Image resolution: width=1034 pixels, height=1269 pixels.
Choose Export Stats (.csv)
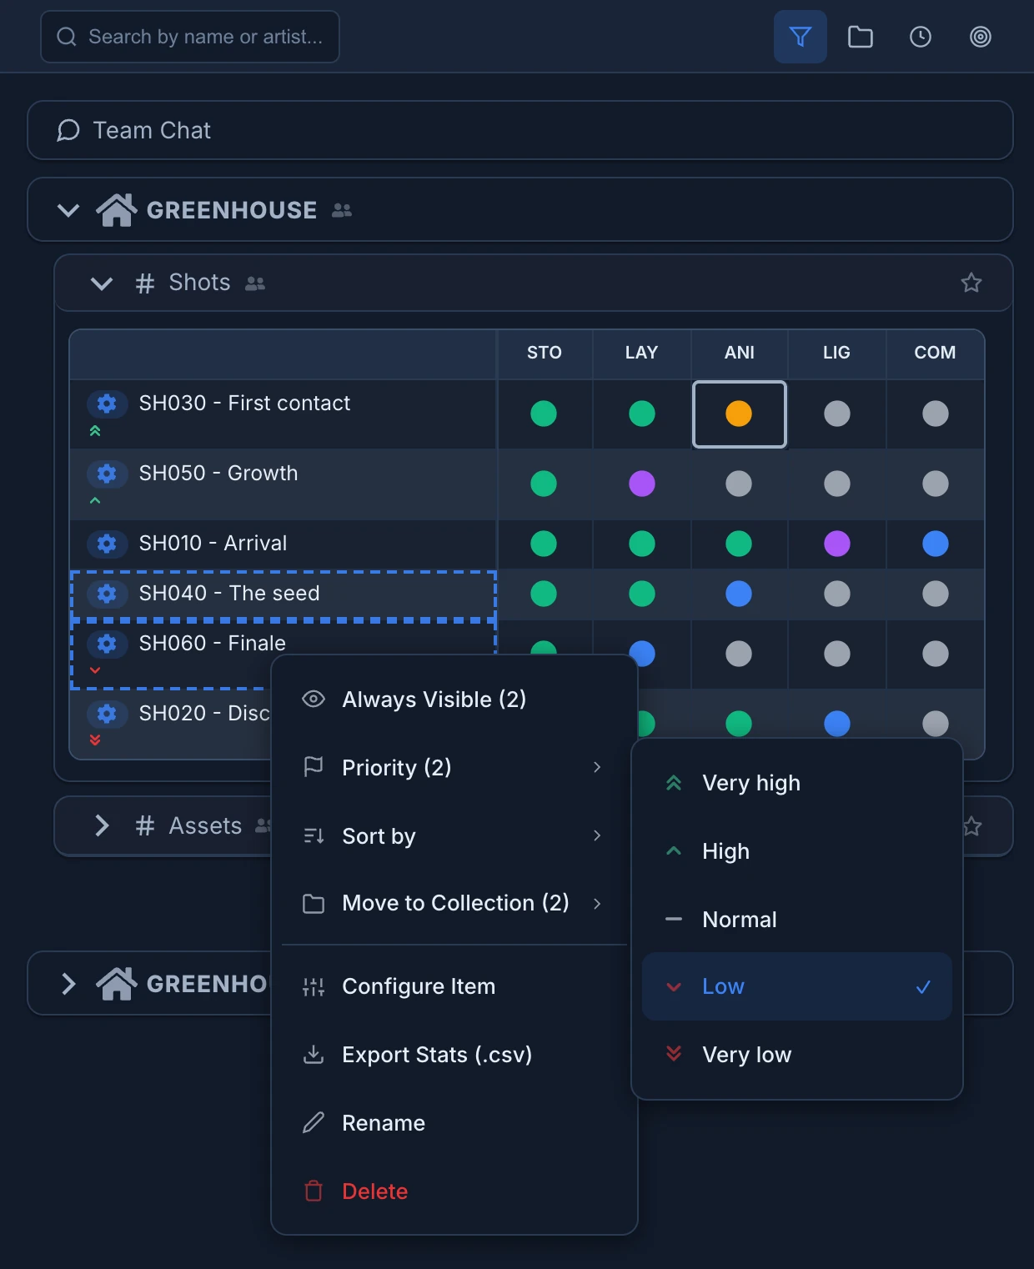click(x=454, y=1055)
